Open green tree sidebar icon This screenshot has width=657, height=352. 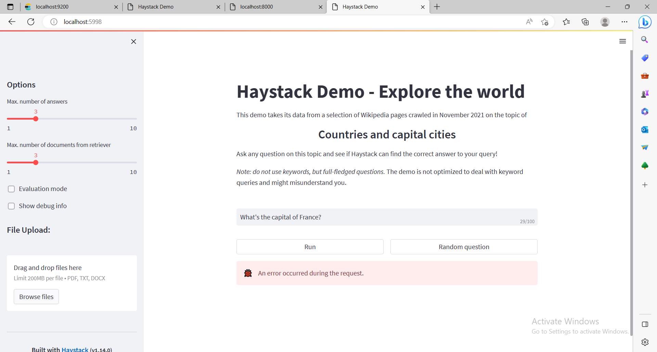click(x=645, y=165)
